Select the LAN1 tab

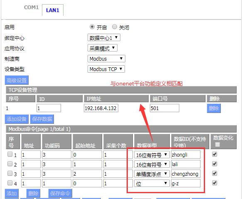(x=53, y=10)
